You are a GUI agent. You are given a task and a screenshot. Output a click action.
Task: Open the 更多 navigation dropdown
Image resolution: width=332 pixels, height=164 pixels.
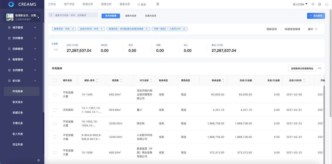142,4
